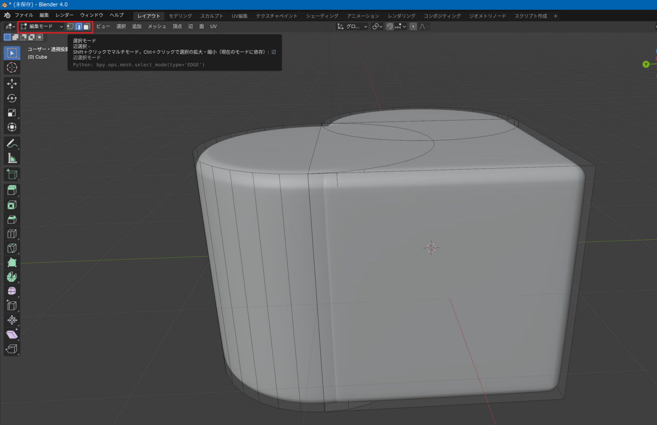Select the Inset Faces tool
The image size is (657, 425).
pos(11,205)
